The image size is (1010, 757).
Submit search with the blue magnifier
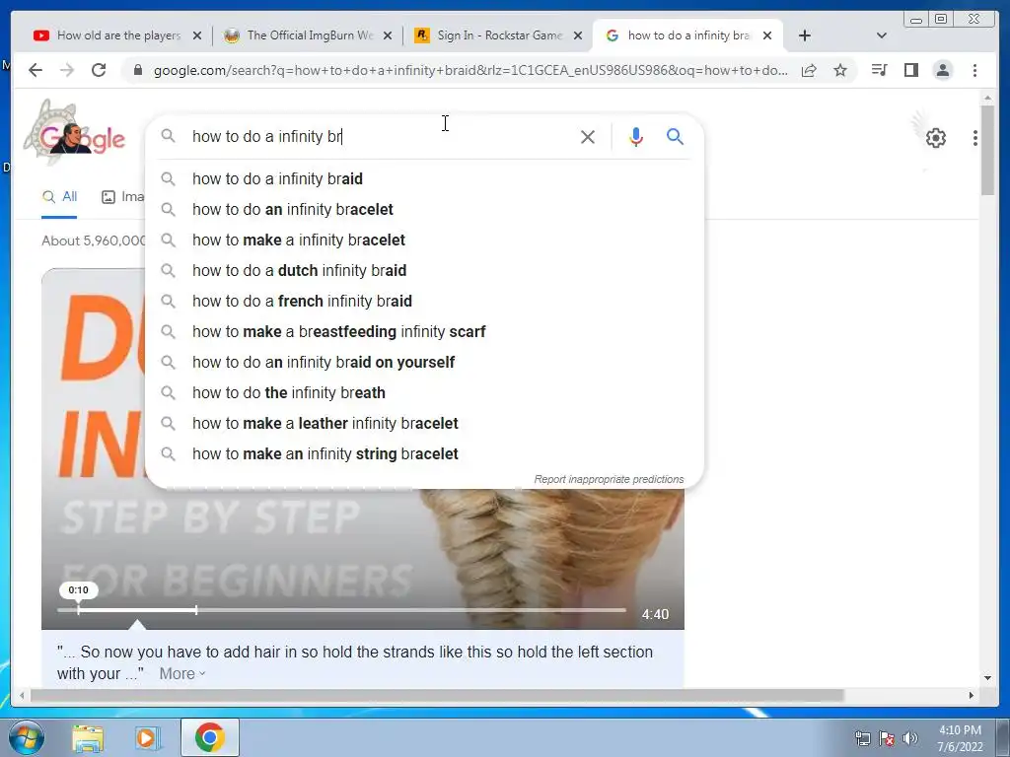pos(675,136)
